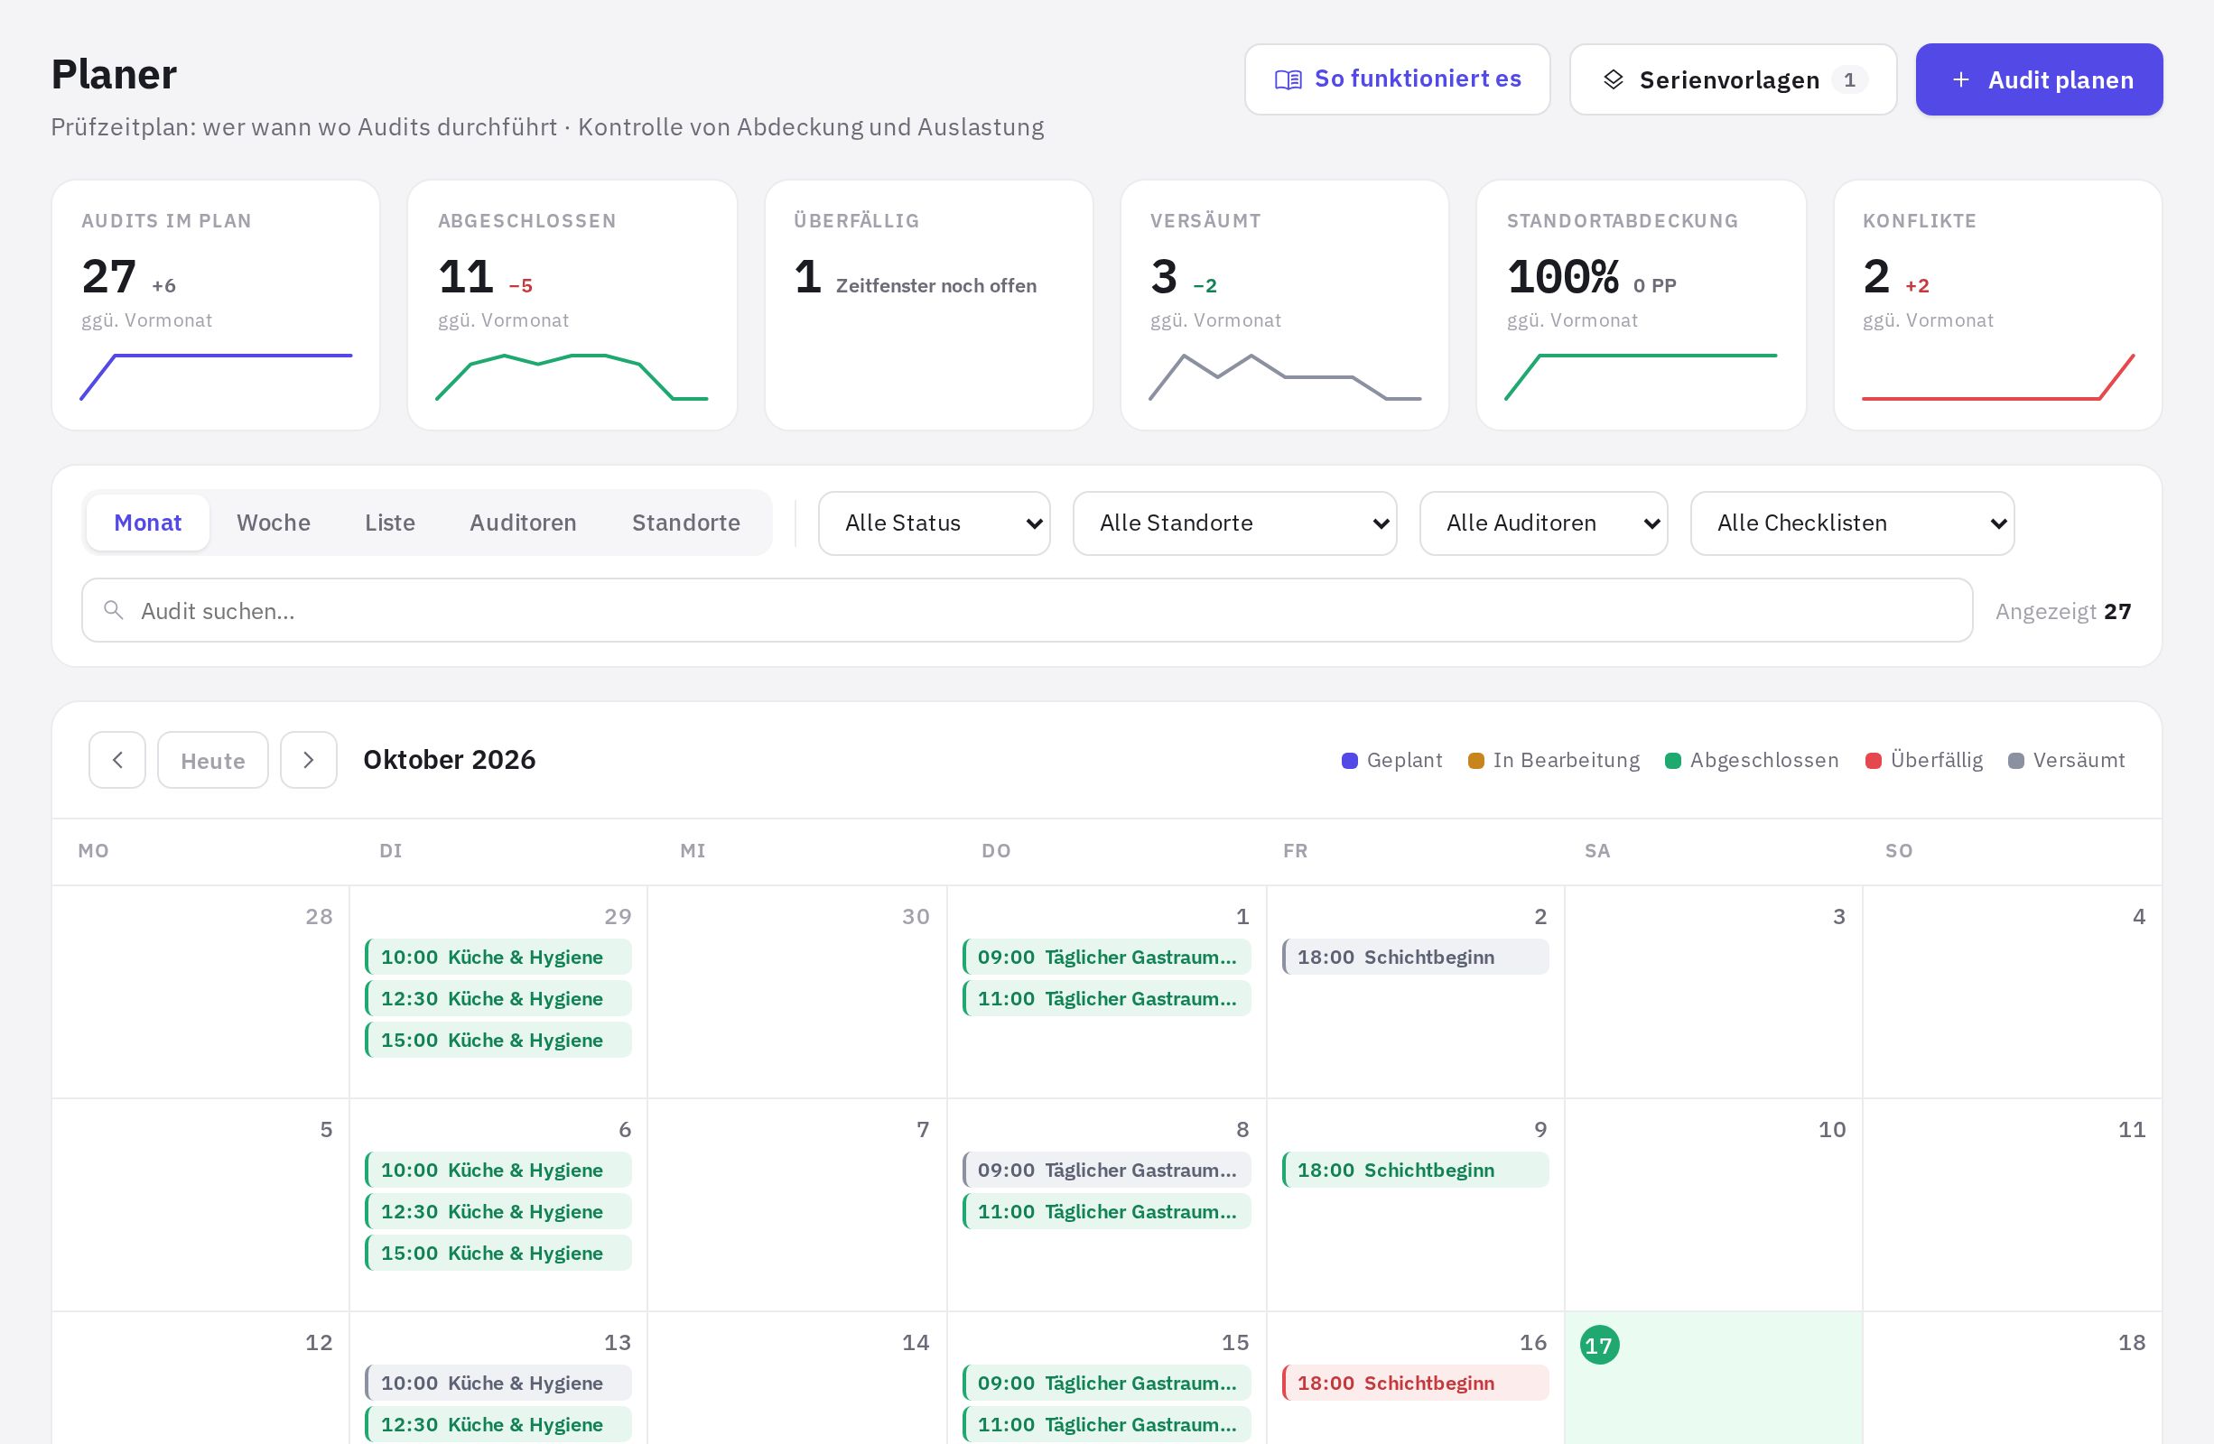Go to next month with right chevron
This screenshot has width=2214, height=1444.
[x=309, y=760]
